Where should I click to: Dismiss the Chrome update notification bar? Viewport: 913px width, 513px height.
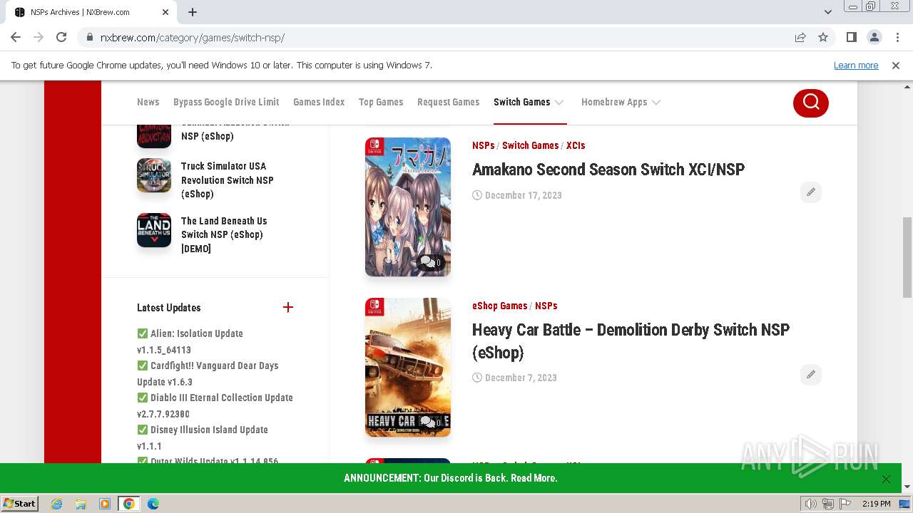tap(896, 65)
